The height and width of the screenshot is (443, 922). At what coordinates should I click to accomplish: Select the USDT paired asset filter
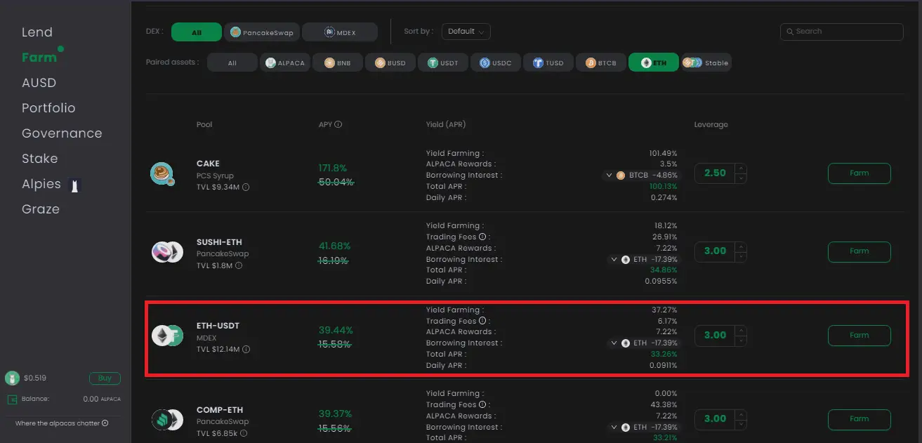pyautogui.click(x=442, y=62)
